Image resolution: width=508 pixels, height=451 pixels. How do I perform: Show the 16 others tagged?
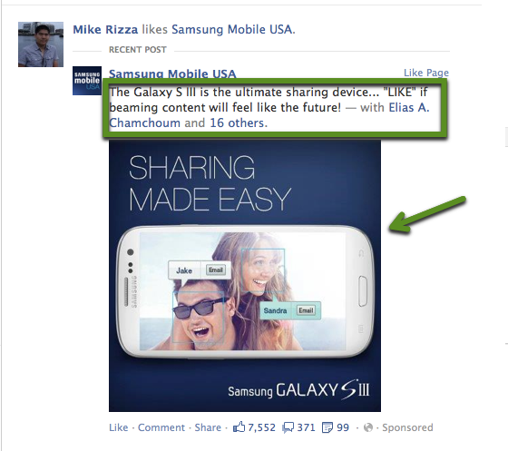[237, 123]
